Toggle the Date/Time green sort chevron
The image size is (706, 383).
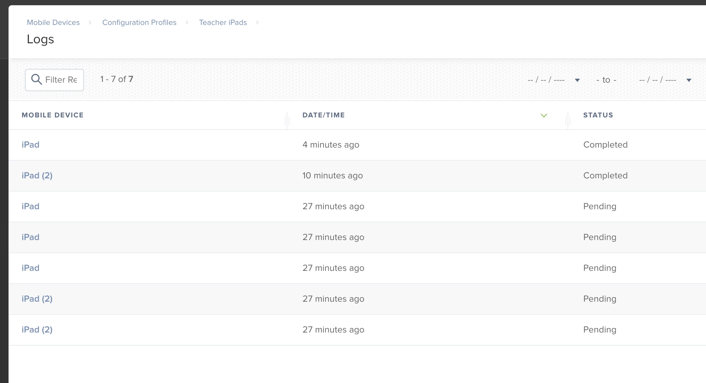[544, 115]
